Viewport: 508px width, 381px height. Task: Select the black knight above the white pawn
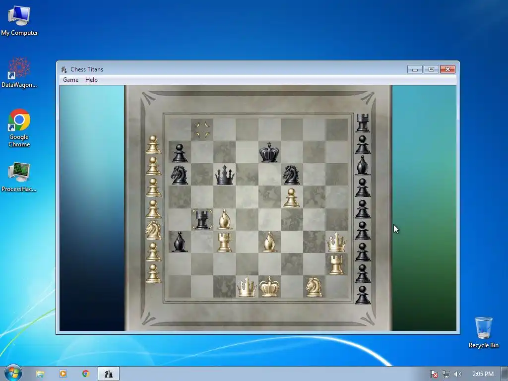(291, 175)
